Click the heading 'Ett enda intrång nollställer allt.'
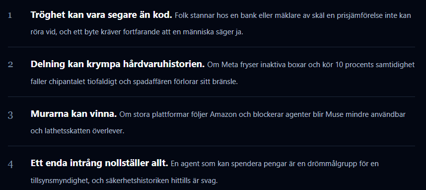This screenshot has width=426, height=190. [x=99, y=163]
